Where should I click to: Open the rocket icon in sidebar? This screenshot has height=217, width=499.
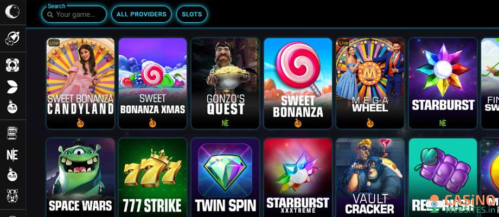pos(12,39)
